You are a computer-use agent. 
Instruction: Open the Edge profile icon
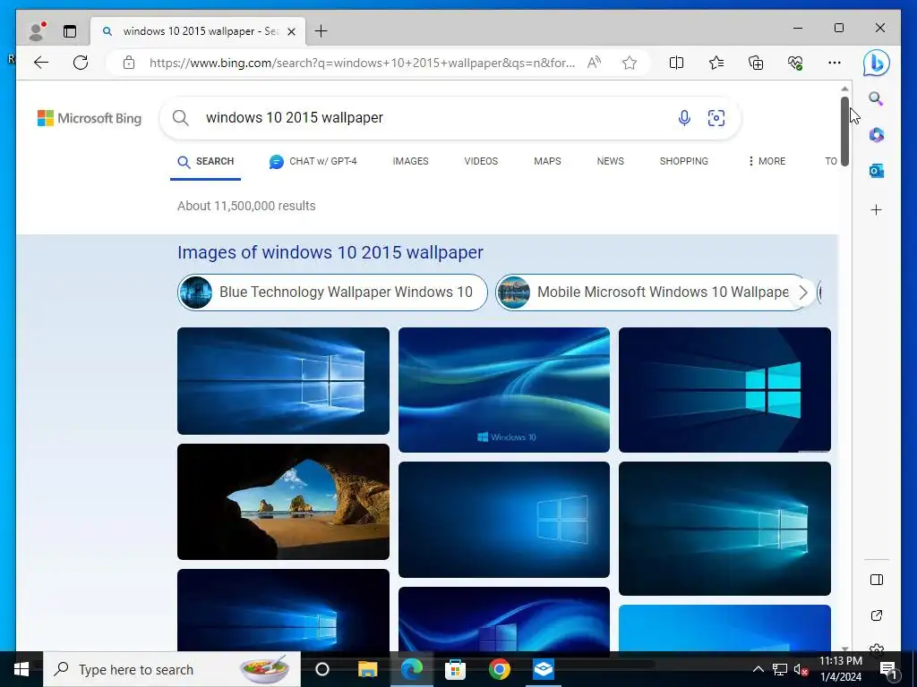click(x=37, y=31)
